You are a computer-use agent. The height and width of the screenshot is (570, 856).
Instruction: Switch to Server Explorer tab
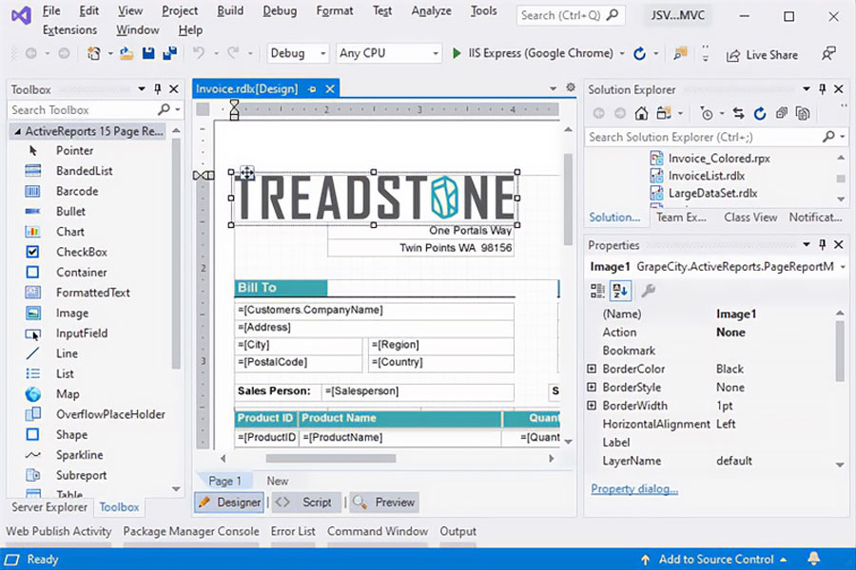pyautogui.click(x=49, y=506)
